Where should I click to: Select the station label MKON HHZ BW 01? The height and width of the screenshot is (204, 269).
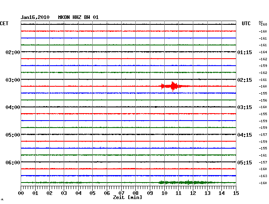[78, 17]
